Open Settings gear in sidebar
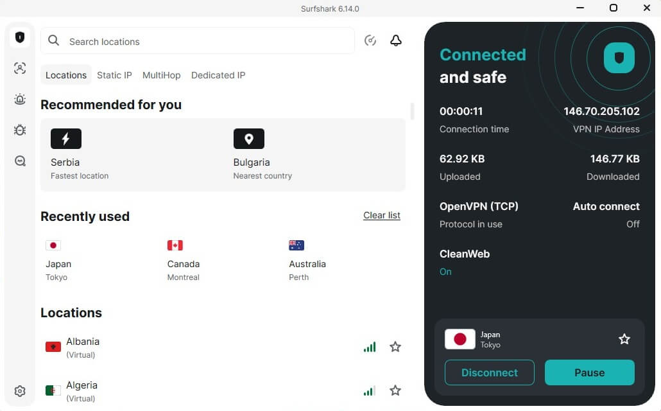The height and width of the screenshot is (411, 661). click(20, 391)
